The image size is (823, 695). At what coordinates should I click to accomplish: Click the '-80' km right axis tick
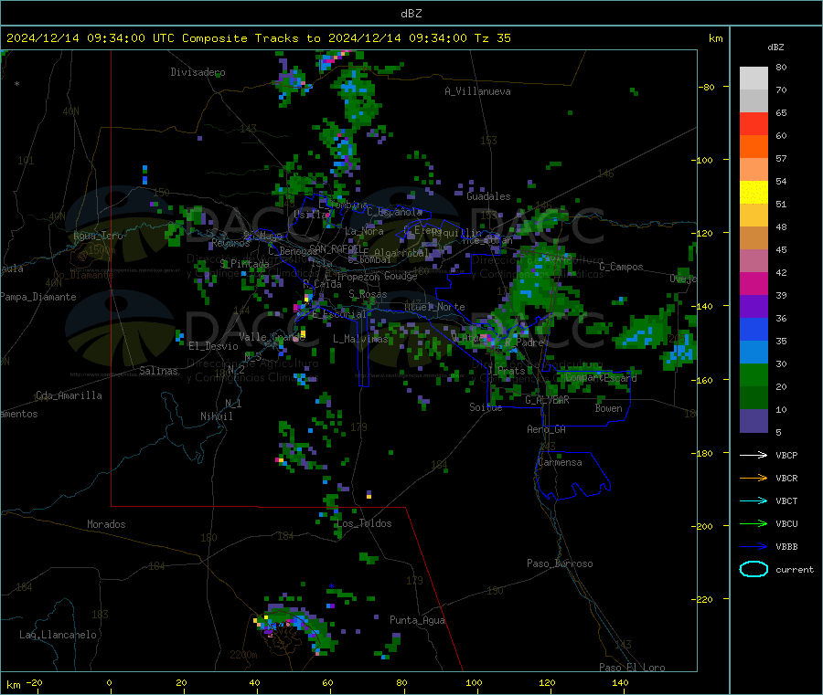707,87
